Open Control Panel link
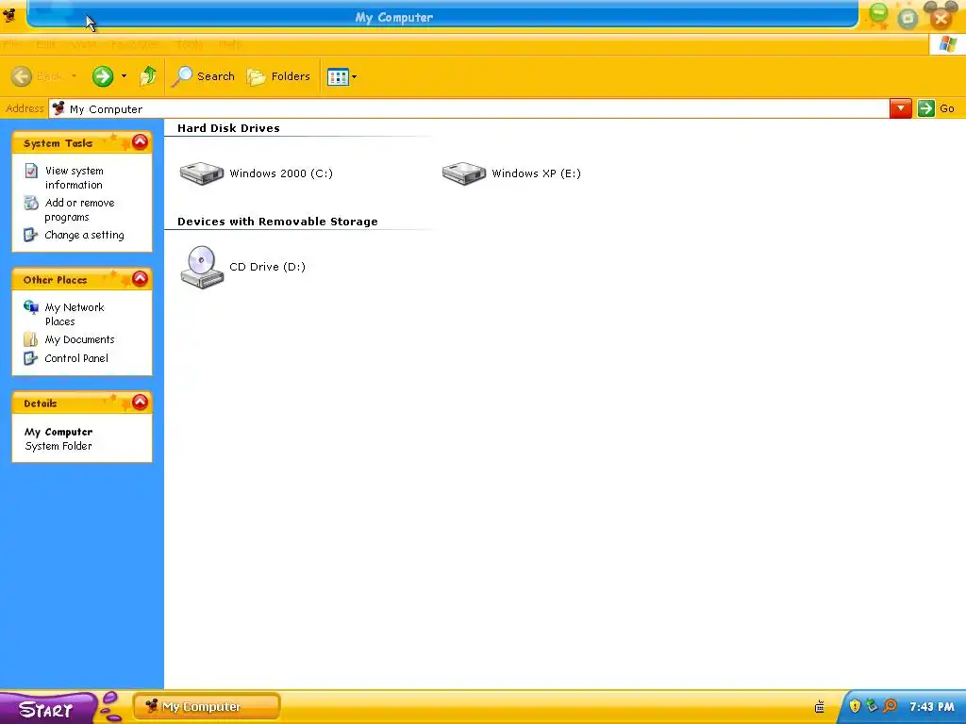 76,358
